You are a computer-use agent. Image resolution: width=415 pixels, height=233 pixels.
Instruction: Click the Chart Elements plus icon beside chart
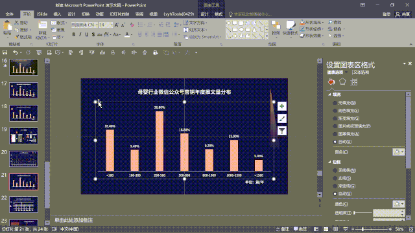(x=282, y=106)
